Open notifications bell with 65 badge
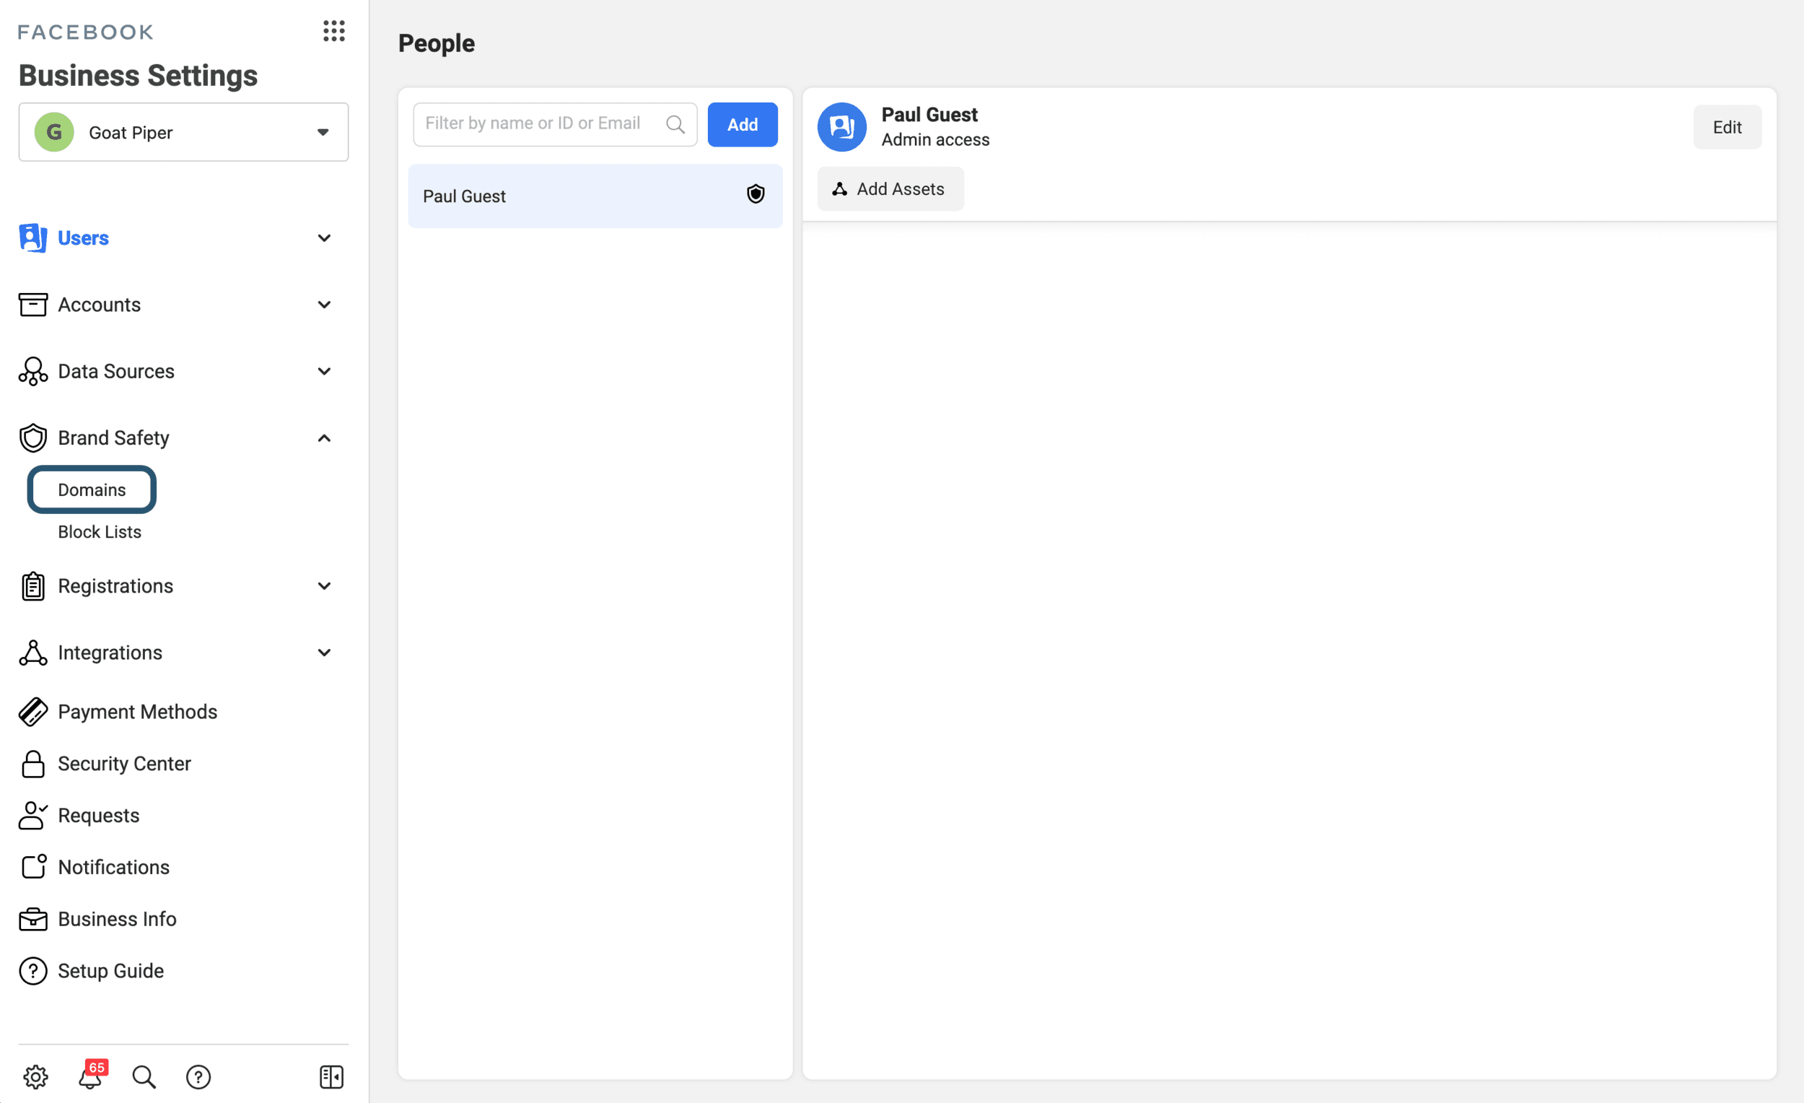Image resolution: width=1804 pixels, height=1103 pixels. click(x=91, y=1076)
